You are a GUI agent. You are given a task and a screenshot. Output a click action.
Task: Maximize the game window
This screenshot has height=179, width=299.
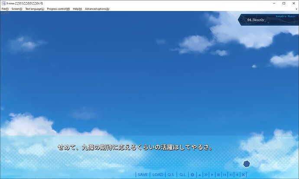point(284,3)
